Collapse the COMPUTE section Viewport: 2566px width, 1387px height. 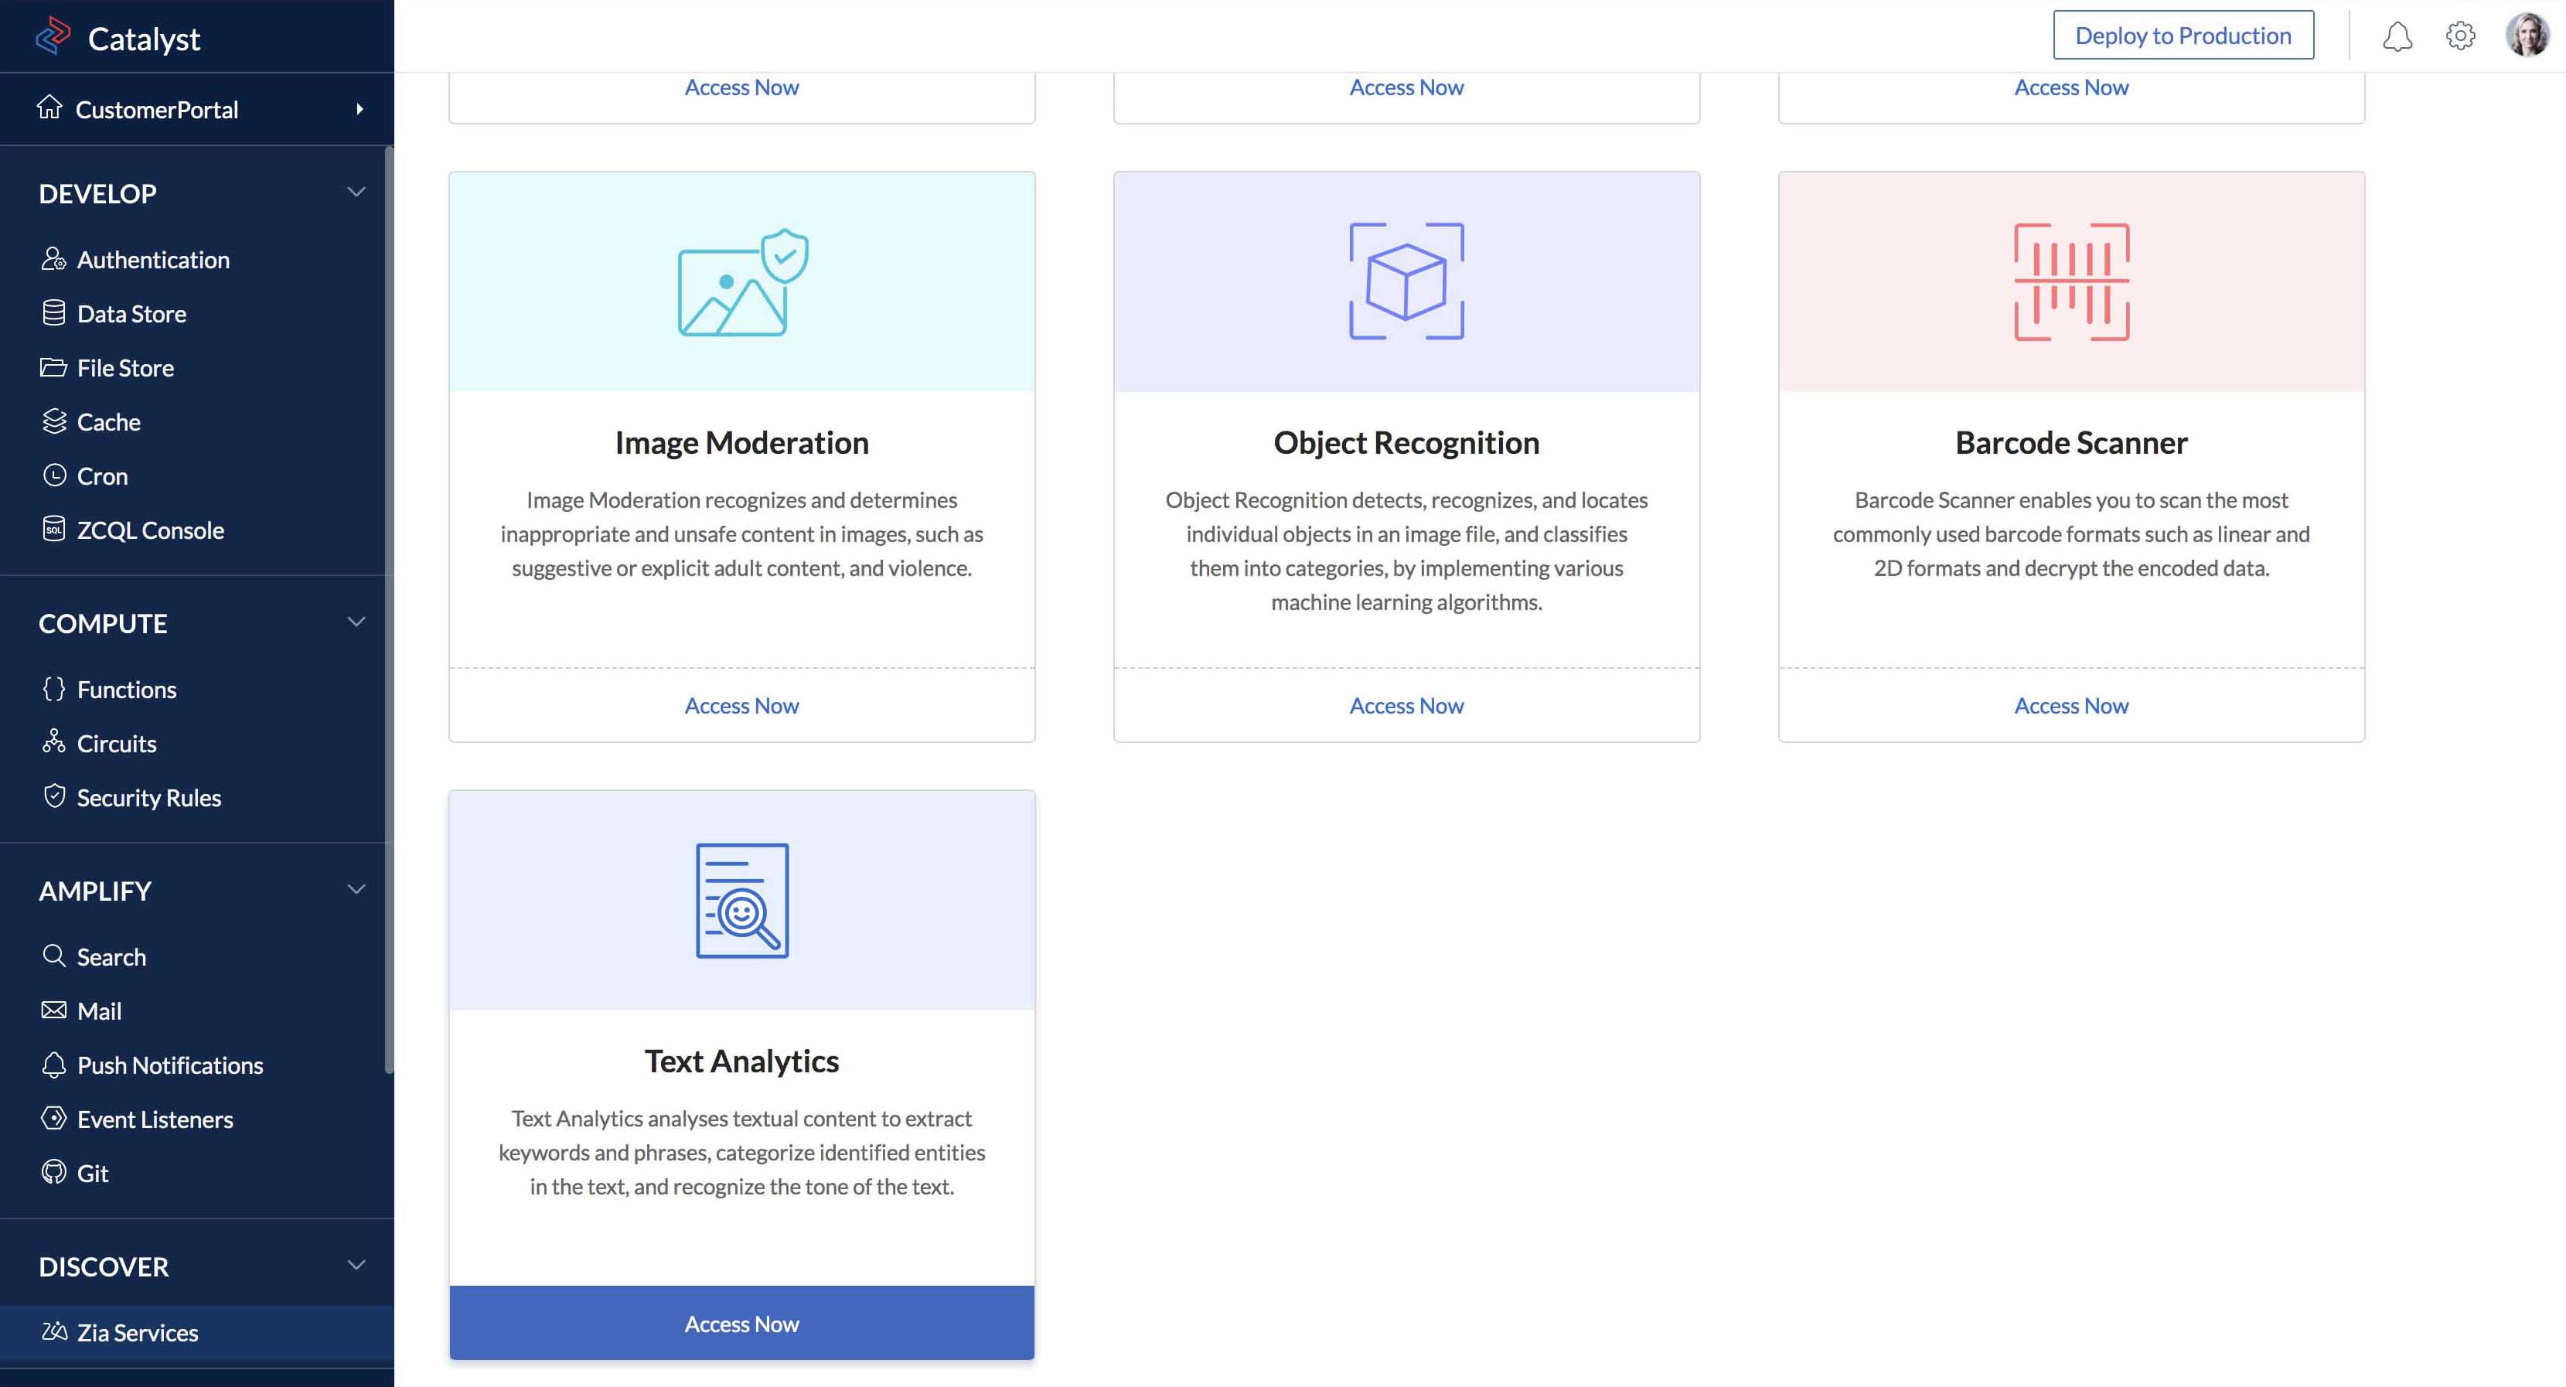[x=356, y=622]
